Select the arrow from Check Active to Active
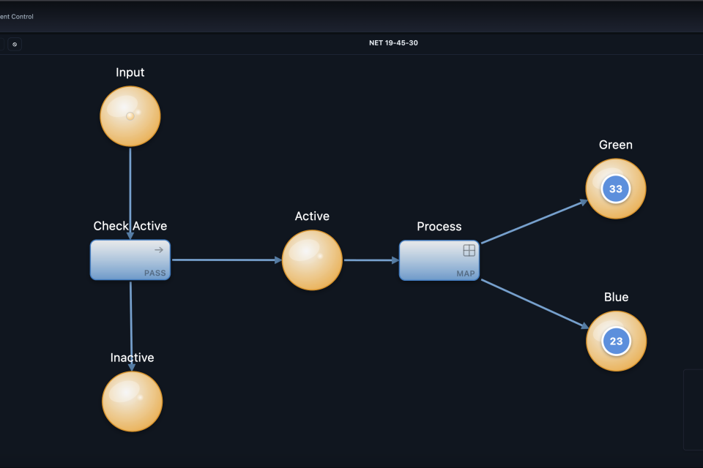703x468 pixels. [226, 260]
